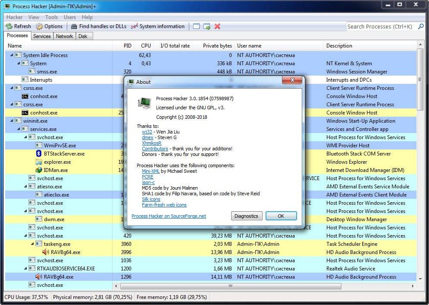Open Find handles or DLLs
The image size is (429, 305).
(98, 26)
